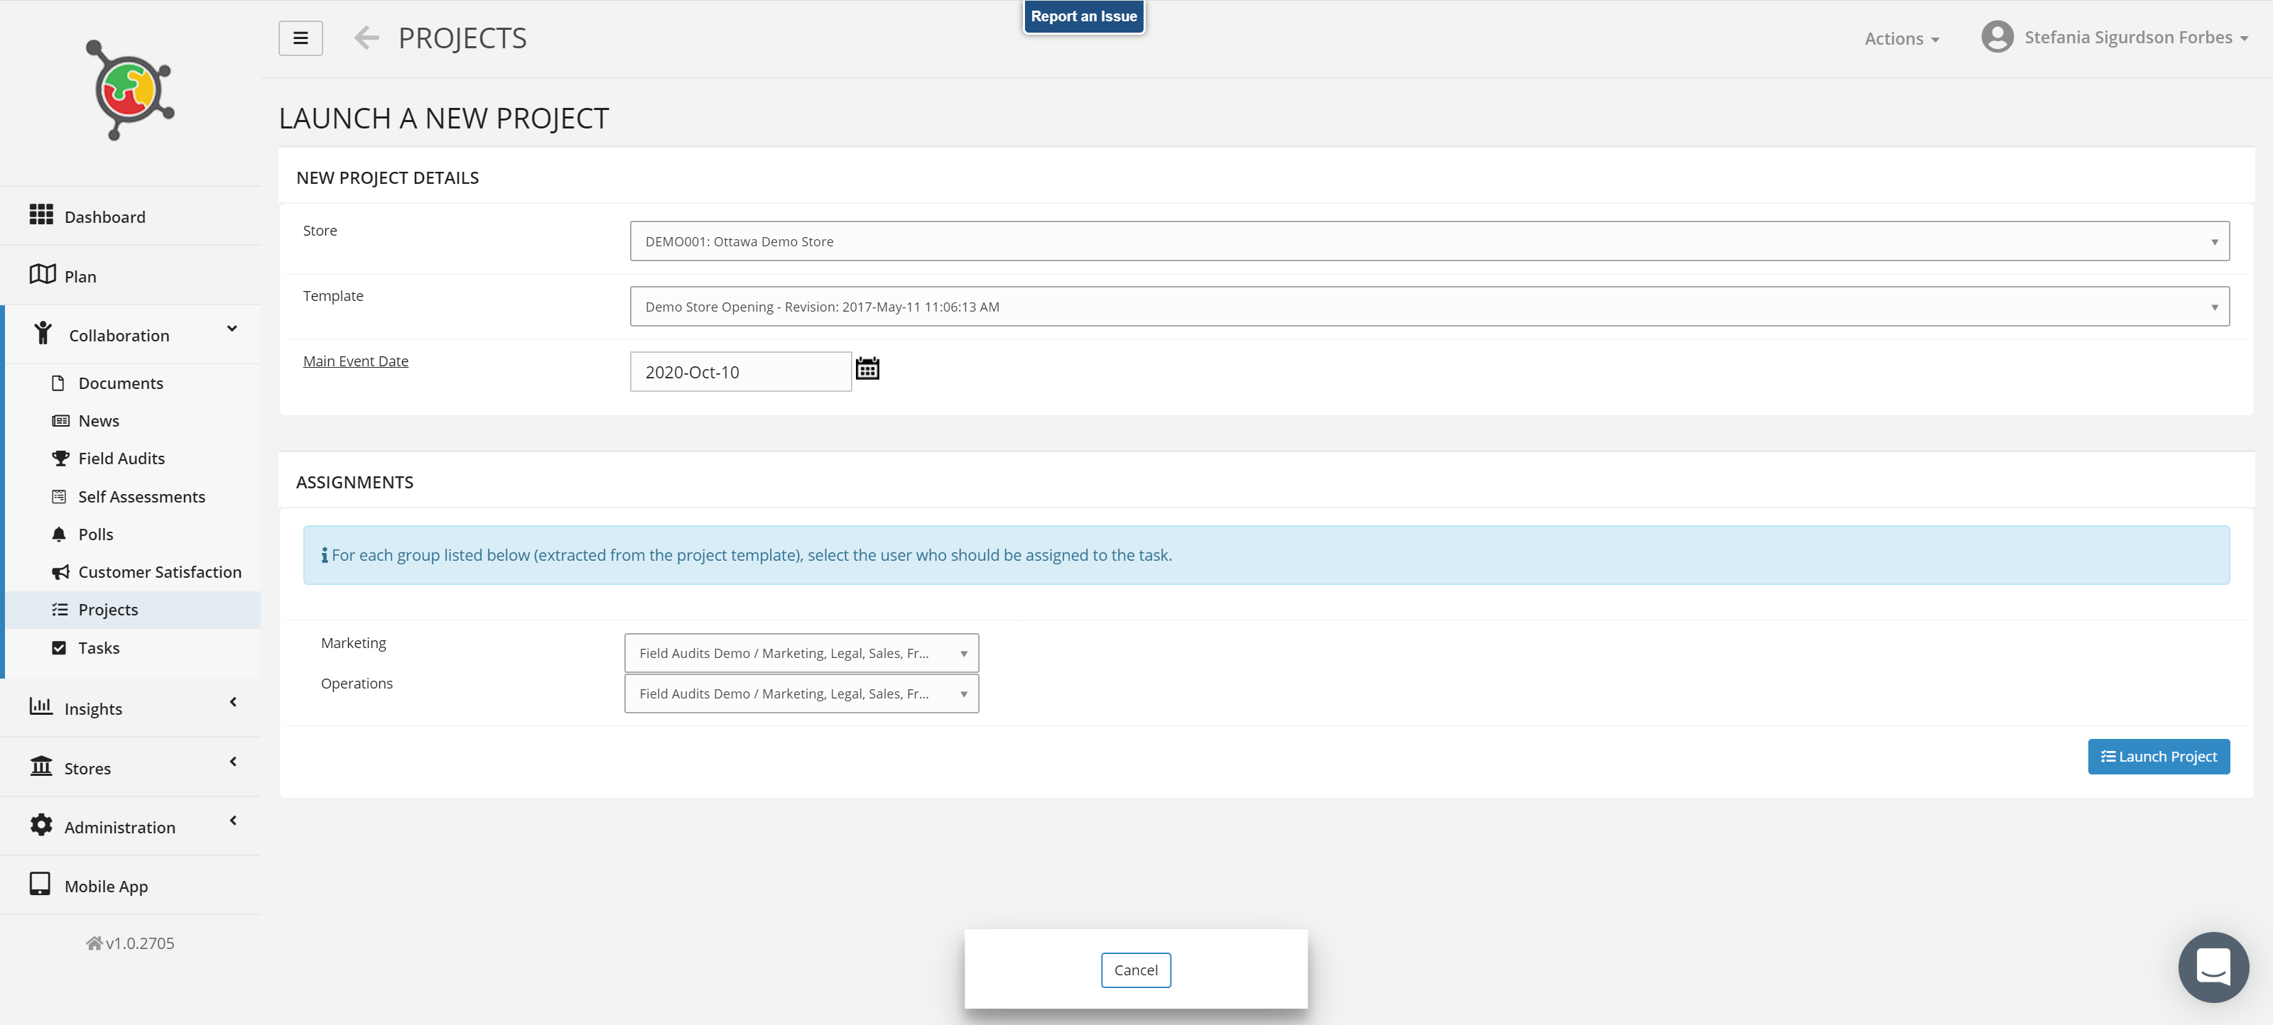Open the Marketing assignment dropdown
This screenshot has width=2273, height=1025.
pos(801,653)
